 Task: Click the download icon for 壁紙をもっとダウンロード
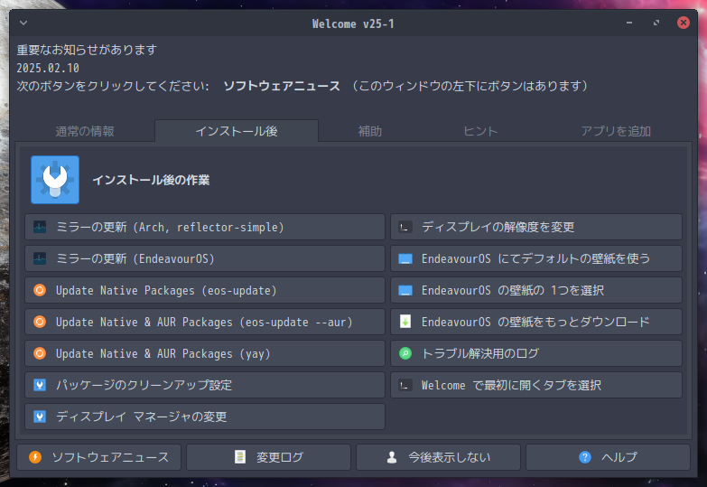pyautogui.click(x=405, y=322)
